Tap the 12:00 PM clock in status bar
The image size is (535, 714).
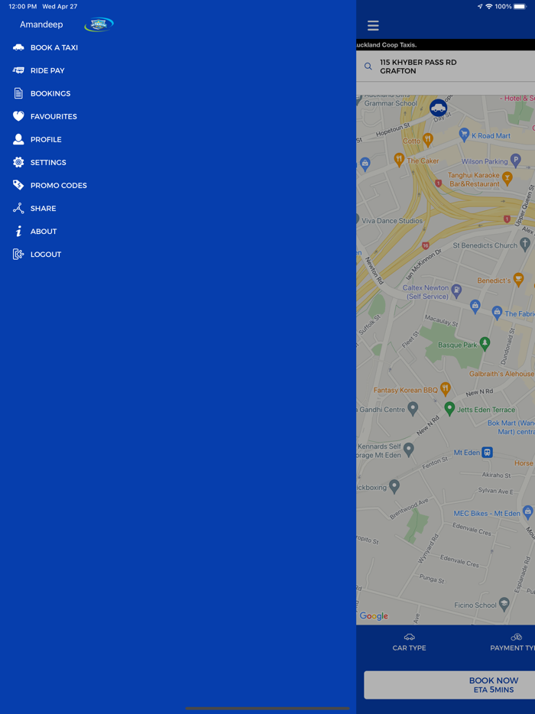23,6
